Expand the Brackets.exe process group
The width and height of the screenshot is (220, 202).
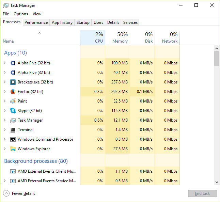[5, 82]
